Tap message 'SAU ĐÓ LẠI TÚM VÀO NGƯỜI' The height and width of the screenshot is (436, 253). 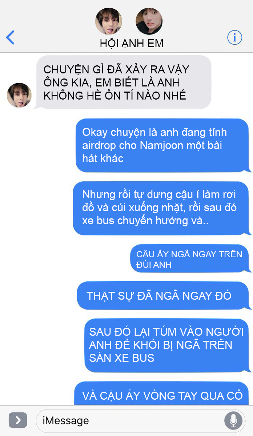click(x=166, y=345)
